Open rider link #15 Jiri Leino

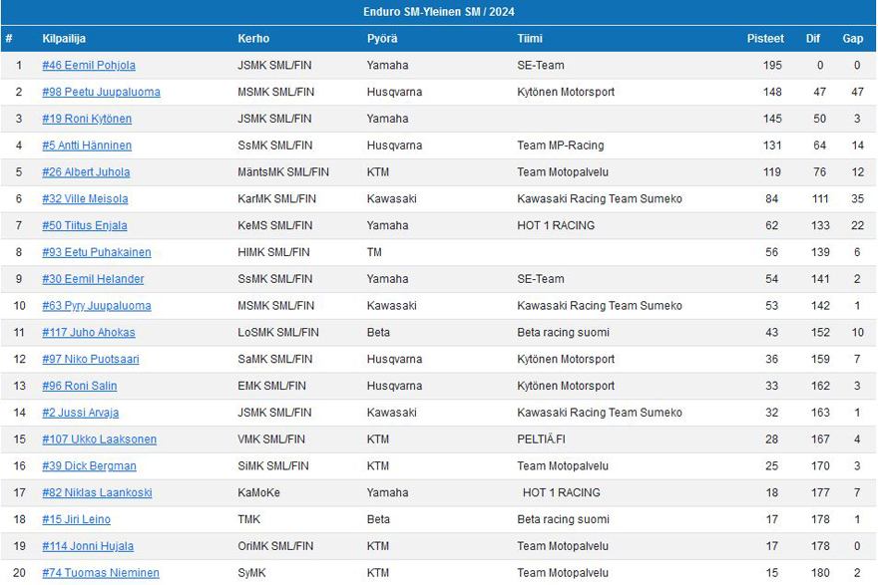tap(76, 519)
